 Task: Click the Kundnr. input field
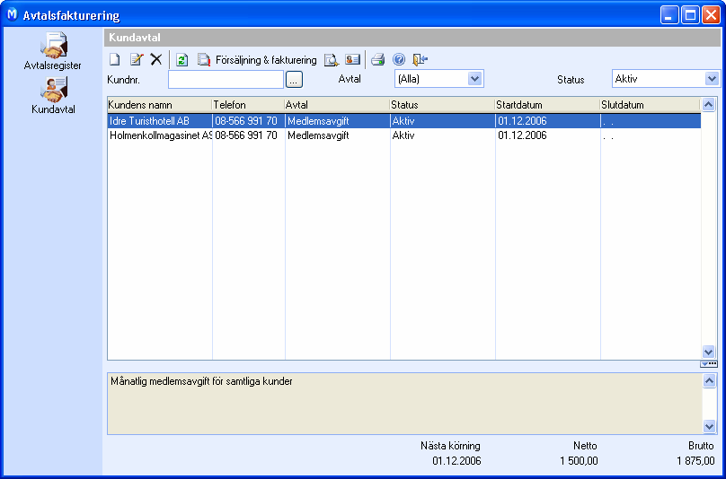click(226, 79)
